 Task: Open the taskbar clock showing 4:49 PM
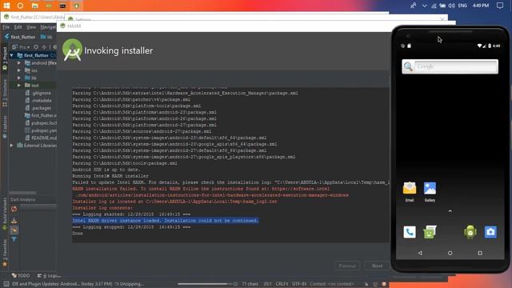pyautogui.click(x=481, y=6)
